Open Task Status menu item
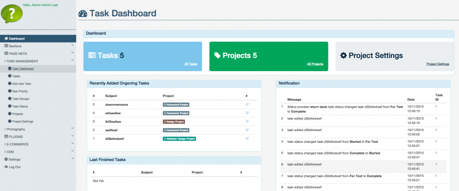The image size is (459, 191). 20,107
